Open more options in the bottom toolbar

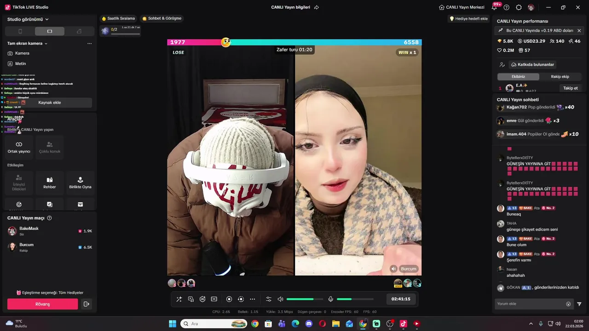[x=252, y=299]
